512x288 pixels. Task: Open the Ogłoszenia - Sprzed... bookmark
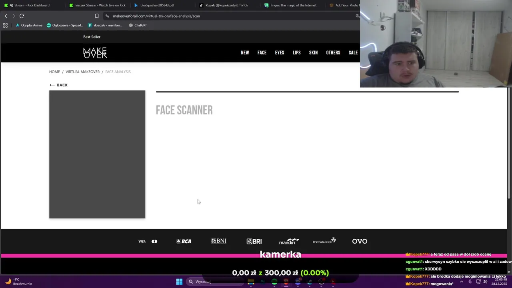[65, 25]
